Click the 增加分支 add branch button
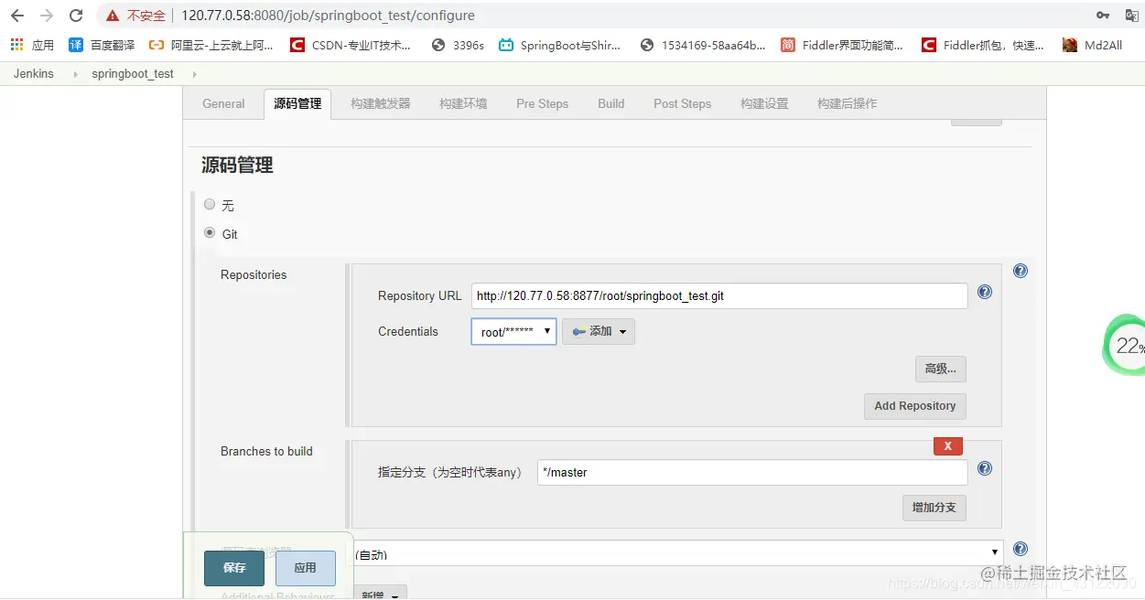Screen dimensions: 1145x600 point(934,508)
